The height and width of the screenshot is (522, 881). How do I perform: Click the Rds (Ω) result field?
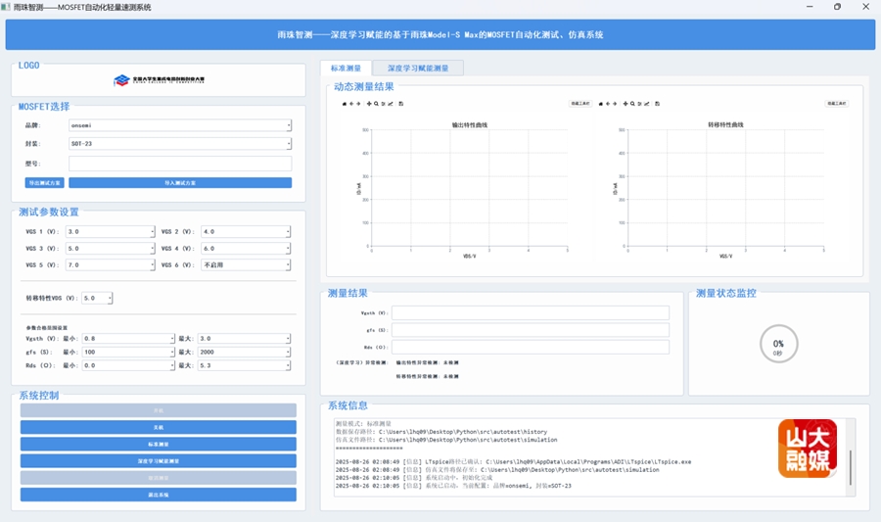coord(531,347)
